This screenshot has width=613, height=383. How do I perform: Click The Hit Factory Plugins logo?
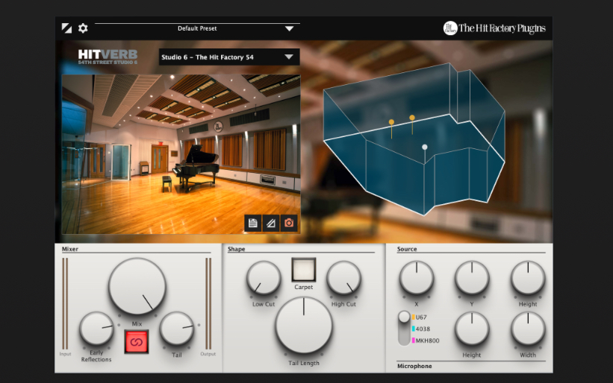pos(494,28)
